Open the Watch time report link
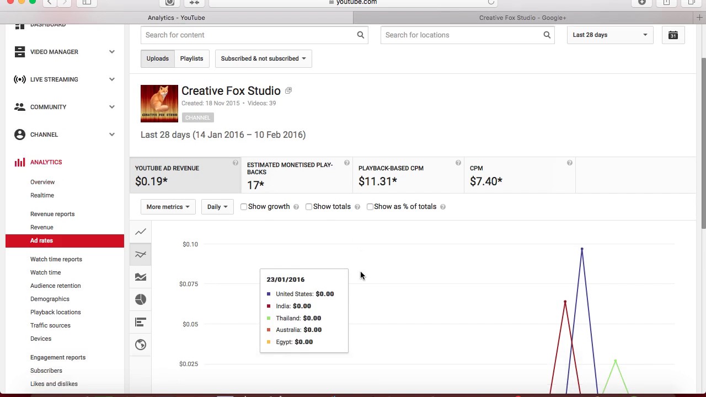Viewport: 706px width, 397px height. tap(45, 272)
